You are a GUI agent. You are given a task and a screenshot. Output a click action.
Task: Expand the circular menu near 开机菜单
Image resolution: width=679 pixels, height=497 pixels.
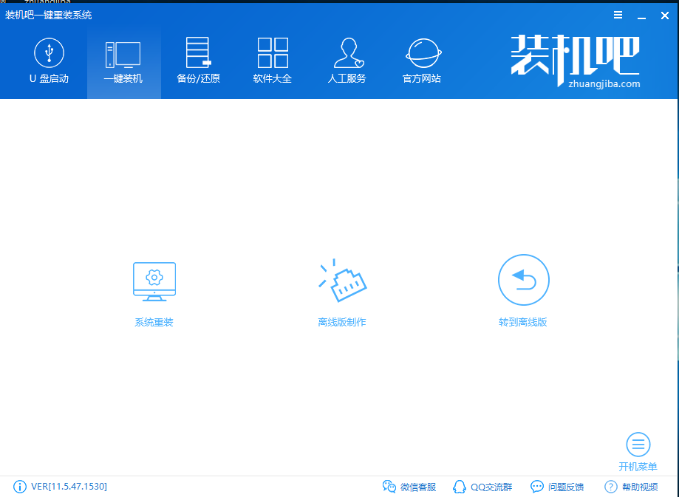pos(638,445)
